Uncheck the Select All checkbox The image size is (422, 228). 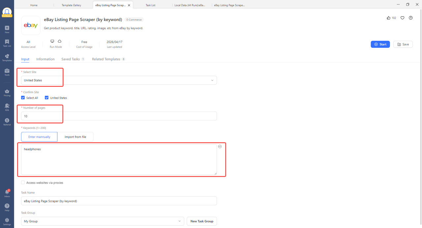point(23,97)
